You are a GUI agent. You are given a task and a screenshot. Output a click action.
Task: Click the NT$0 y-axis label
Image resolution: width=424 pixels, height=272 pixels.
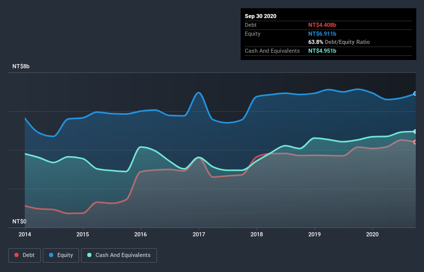(20, 221)
